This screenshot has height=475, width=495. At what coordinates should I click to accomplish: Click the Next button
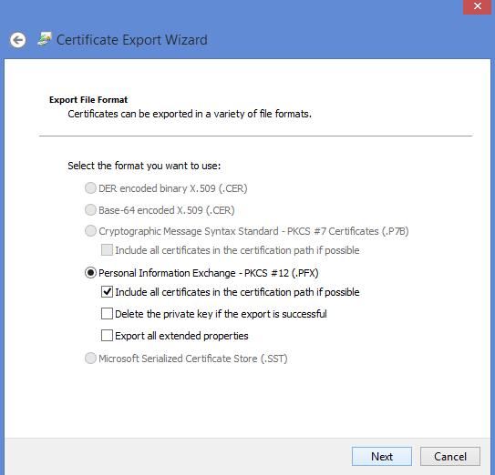click(x=382, y=457)
